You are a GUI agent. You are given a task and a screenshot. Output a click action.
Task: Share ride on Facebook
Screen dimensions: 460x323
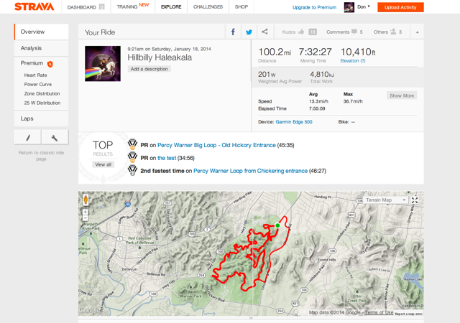[233, 32]
